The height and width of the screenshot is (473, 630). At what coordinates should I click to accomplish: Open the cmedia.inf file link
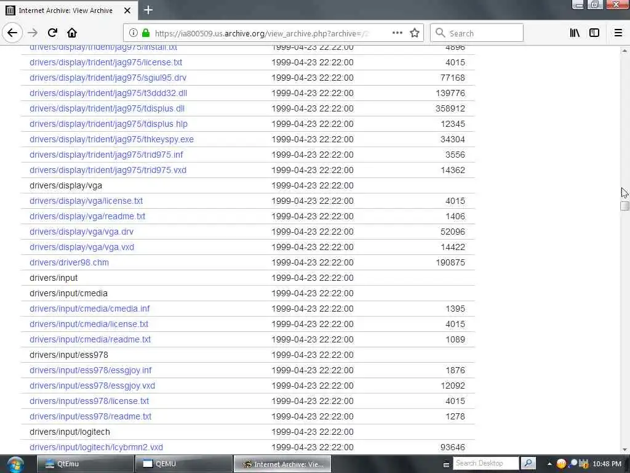pos(89,309)
